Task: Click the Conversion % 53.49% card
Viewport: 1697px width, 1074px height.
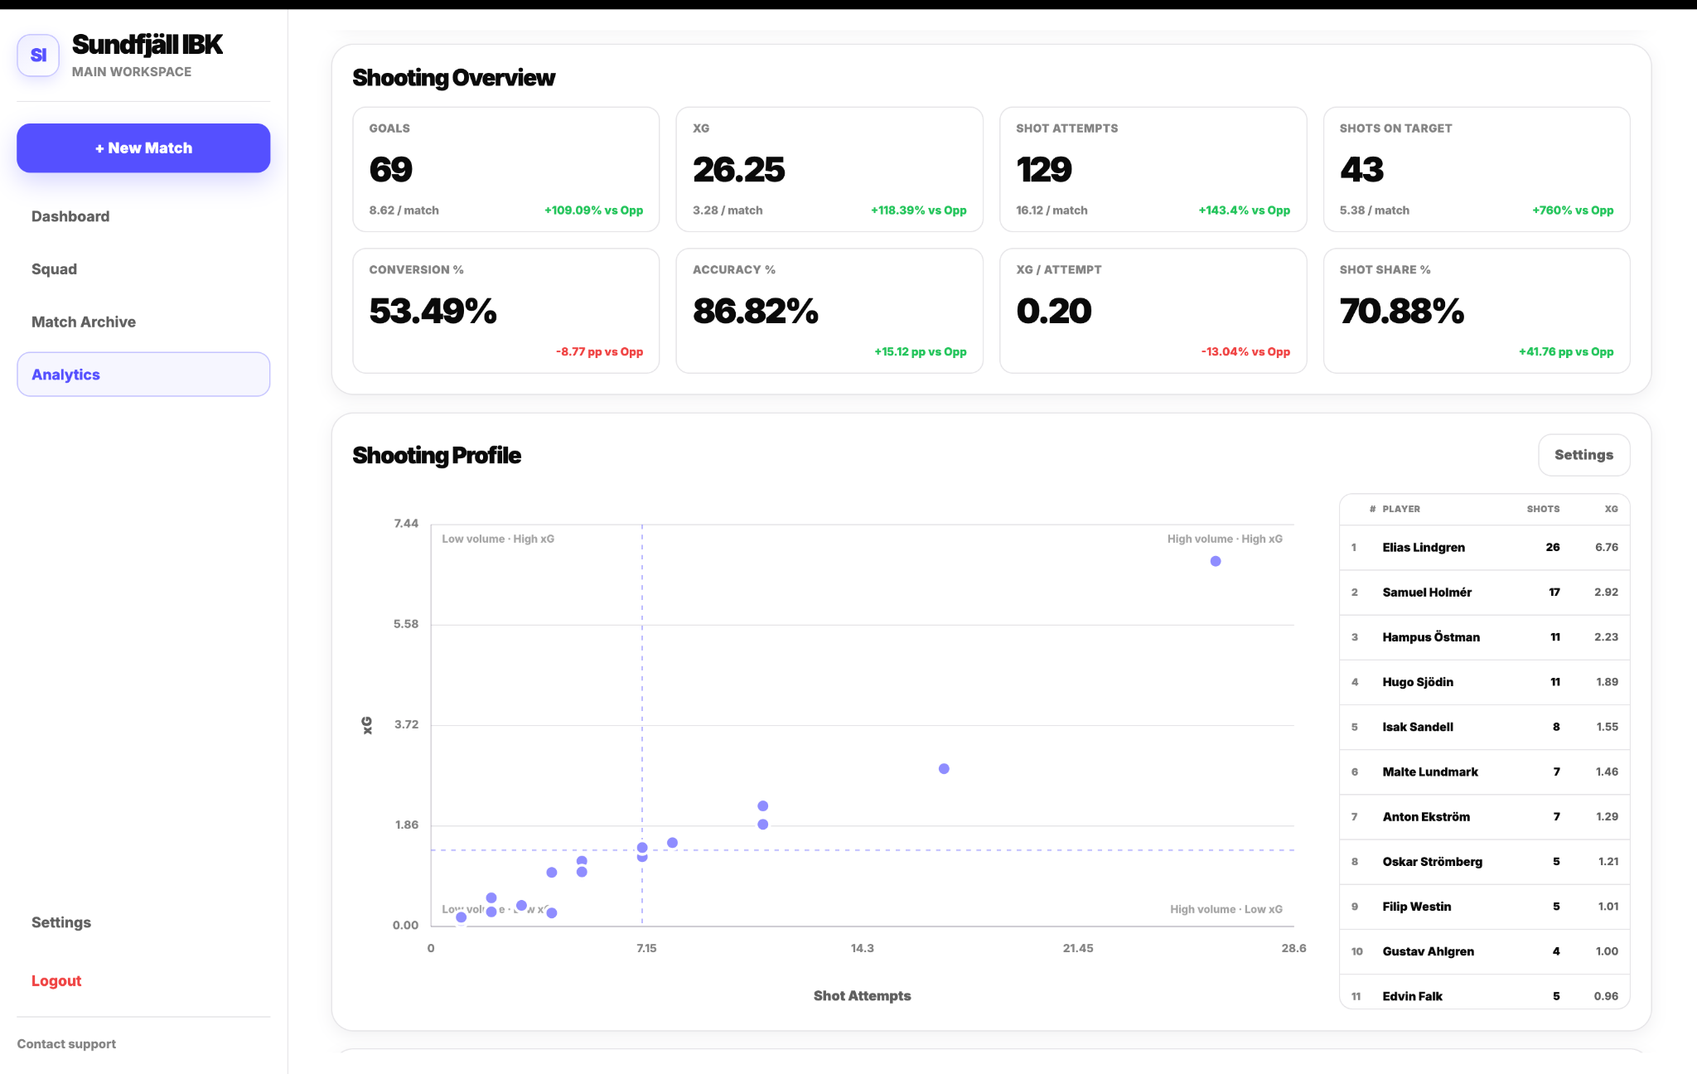Action: coord(506,311)
